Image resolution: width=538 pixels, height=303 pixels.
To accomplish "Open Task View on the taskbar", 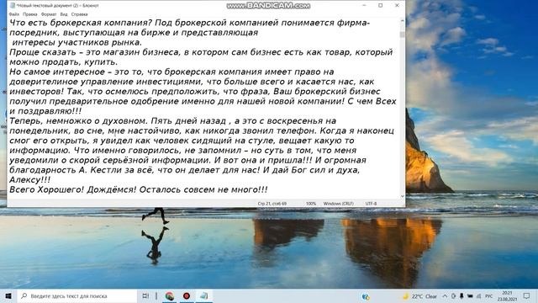I will pyautogui.click(x=145, y=295).
